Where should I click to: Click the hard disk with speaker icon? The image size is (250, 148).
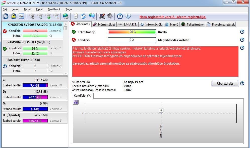pos(32,16)
